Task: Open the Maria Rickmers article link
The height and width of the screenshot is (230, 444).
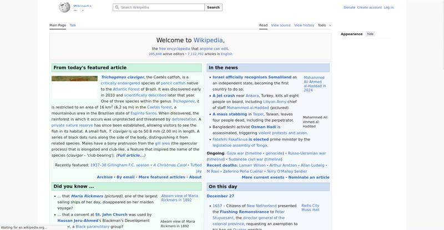Action: coord(87,196)
